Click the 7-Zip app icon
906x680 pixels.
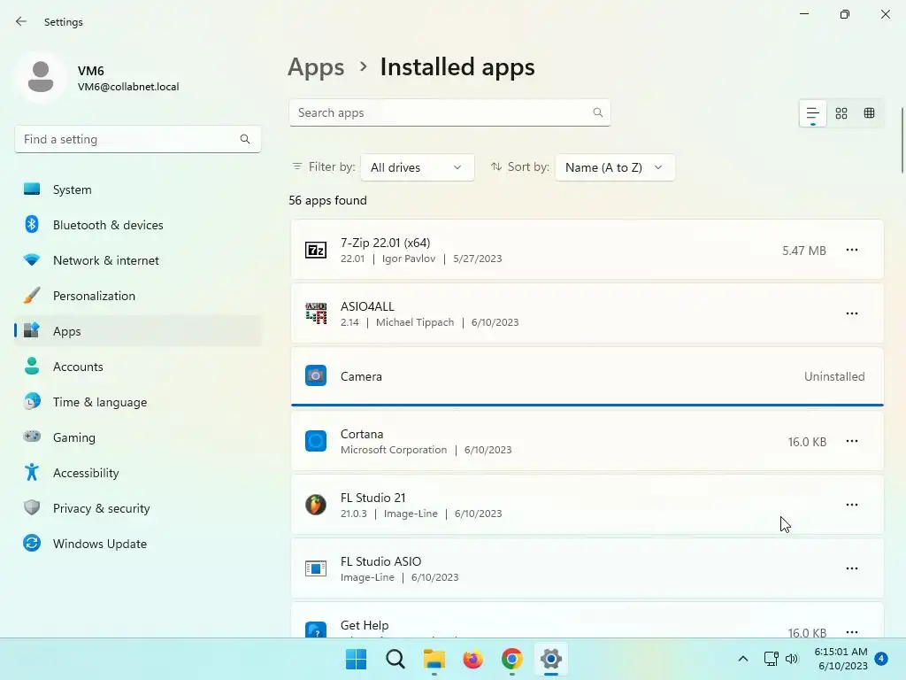point(316,250)
